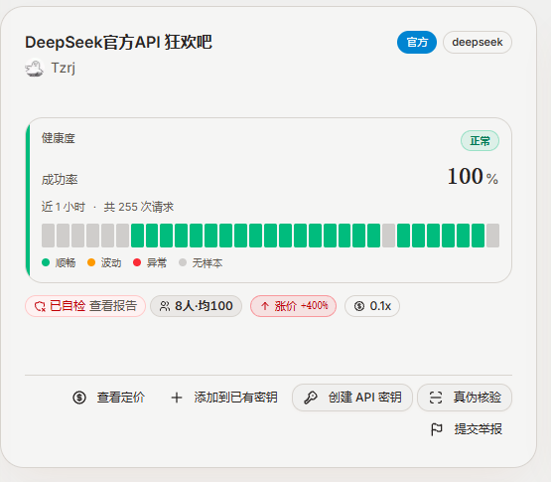Click the blue 官方 tag
The width and height of the screenshot is (551, 482).
(x=417, y=42)
